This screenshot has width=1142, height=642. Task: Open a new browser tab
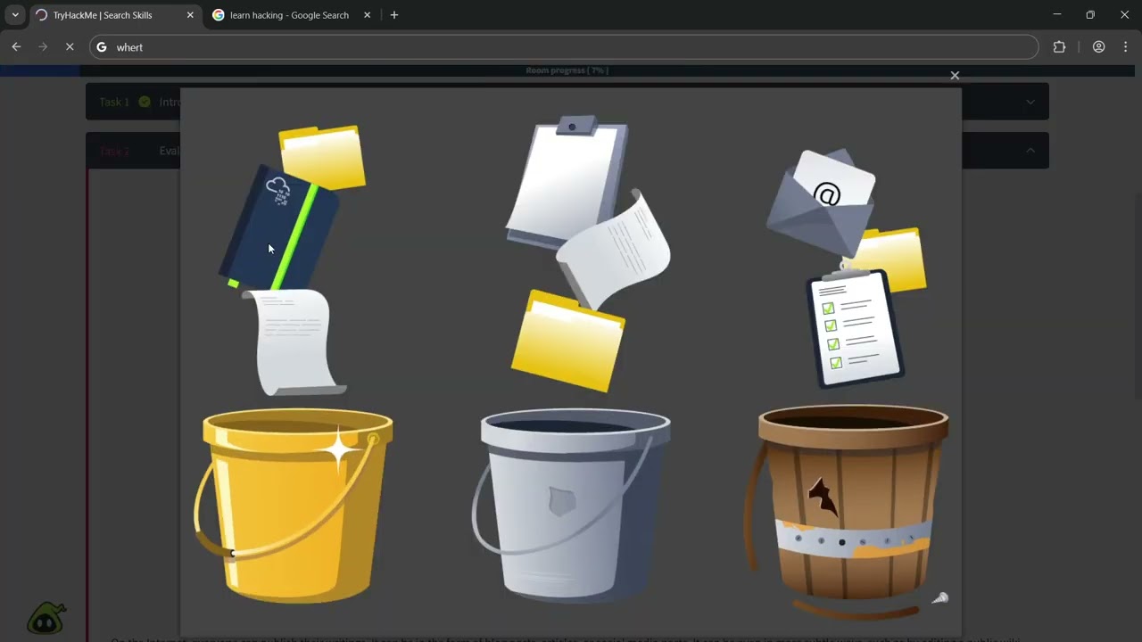click(394, 15)
